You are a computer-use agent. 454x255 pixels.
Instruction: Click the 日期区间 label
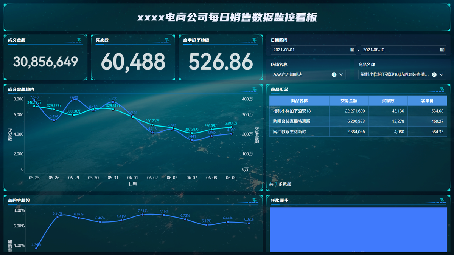tap(279, 40)
